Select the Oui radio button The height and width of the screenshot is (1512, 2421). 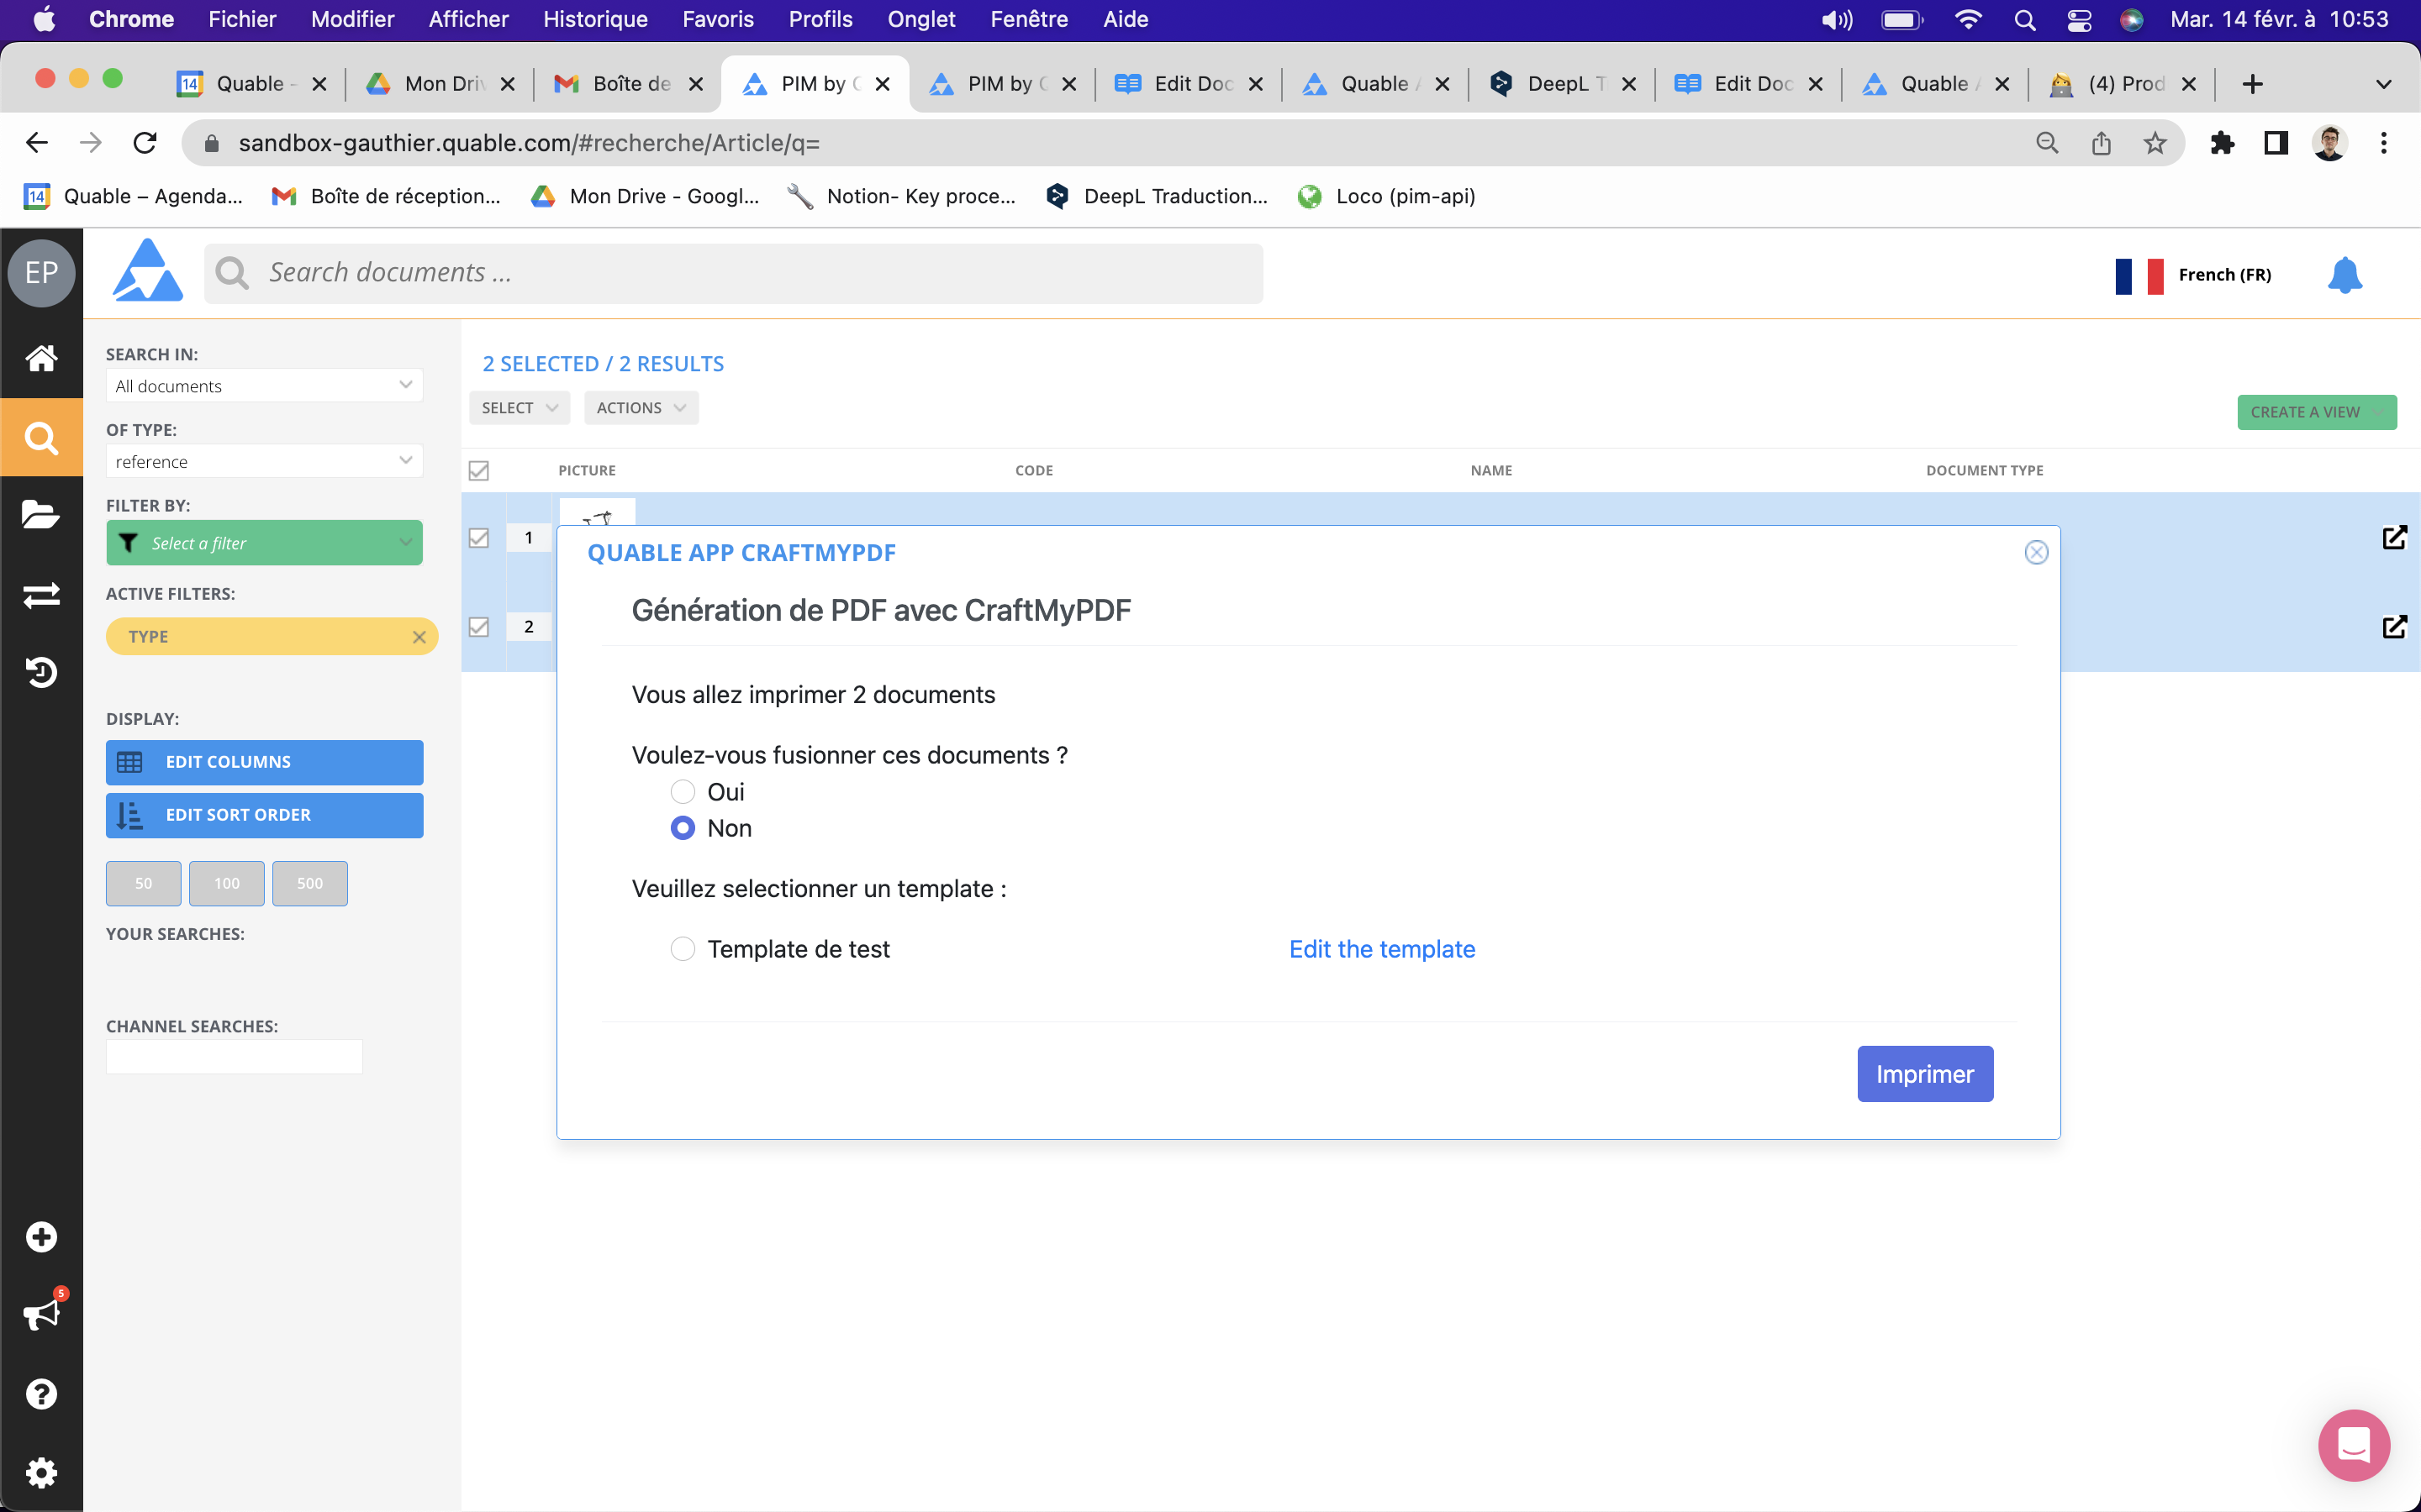pos(683,792)
